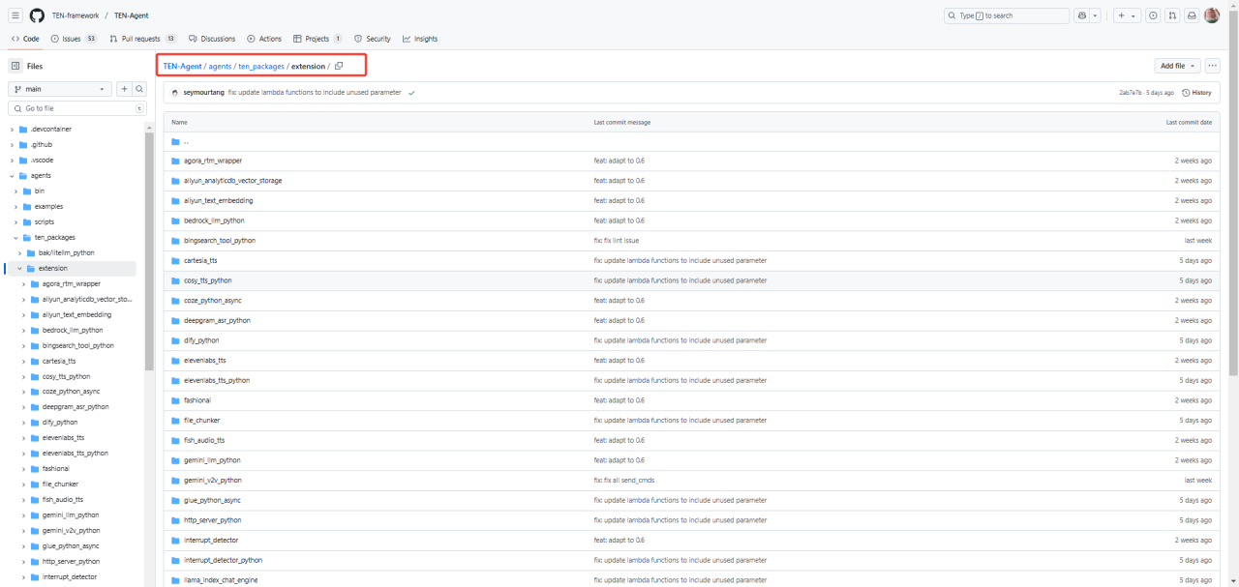1239x587 pixels.
Task: Open the History button for commits
Action: pyautogui.click(x=1196, y=93)
